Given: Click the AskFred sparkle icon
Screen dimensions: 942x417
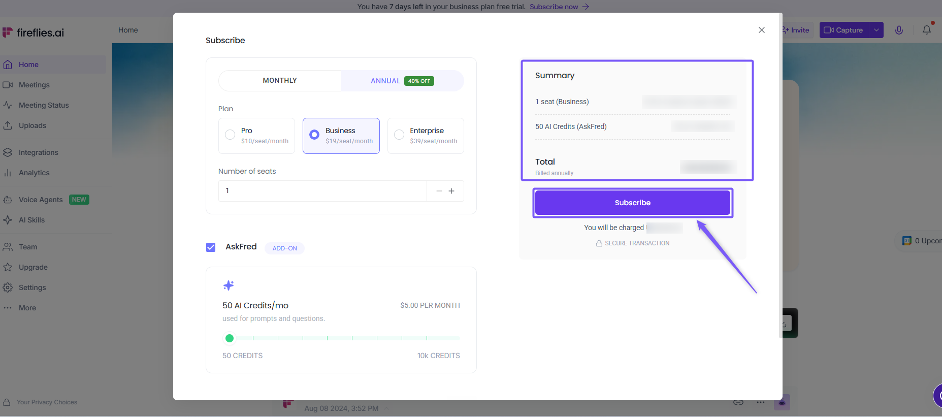Looking at the screenshot, I should [229, 285].
